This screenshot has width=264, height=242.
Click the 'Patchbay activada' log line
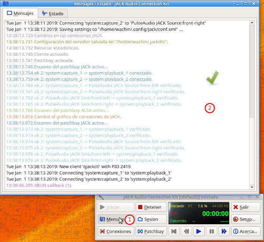point(40,61)
